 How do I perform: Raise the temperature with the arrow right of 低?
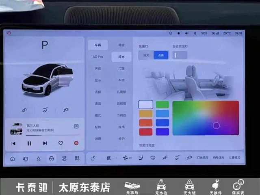pyautogui.click(x=116, y=158)
